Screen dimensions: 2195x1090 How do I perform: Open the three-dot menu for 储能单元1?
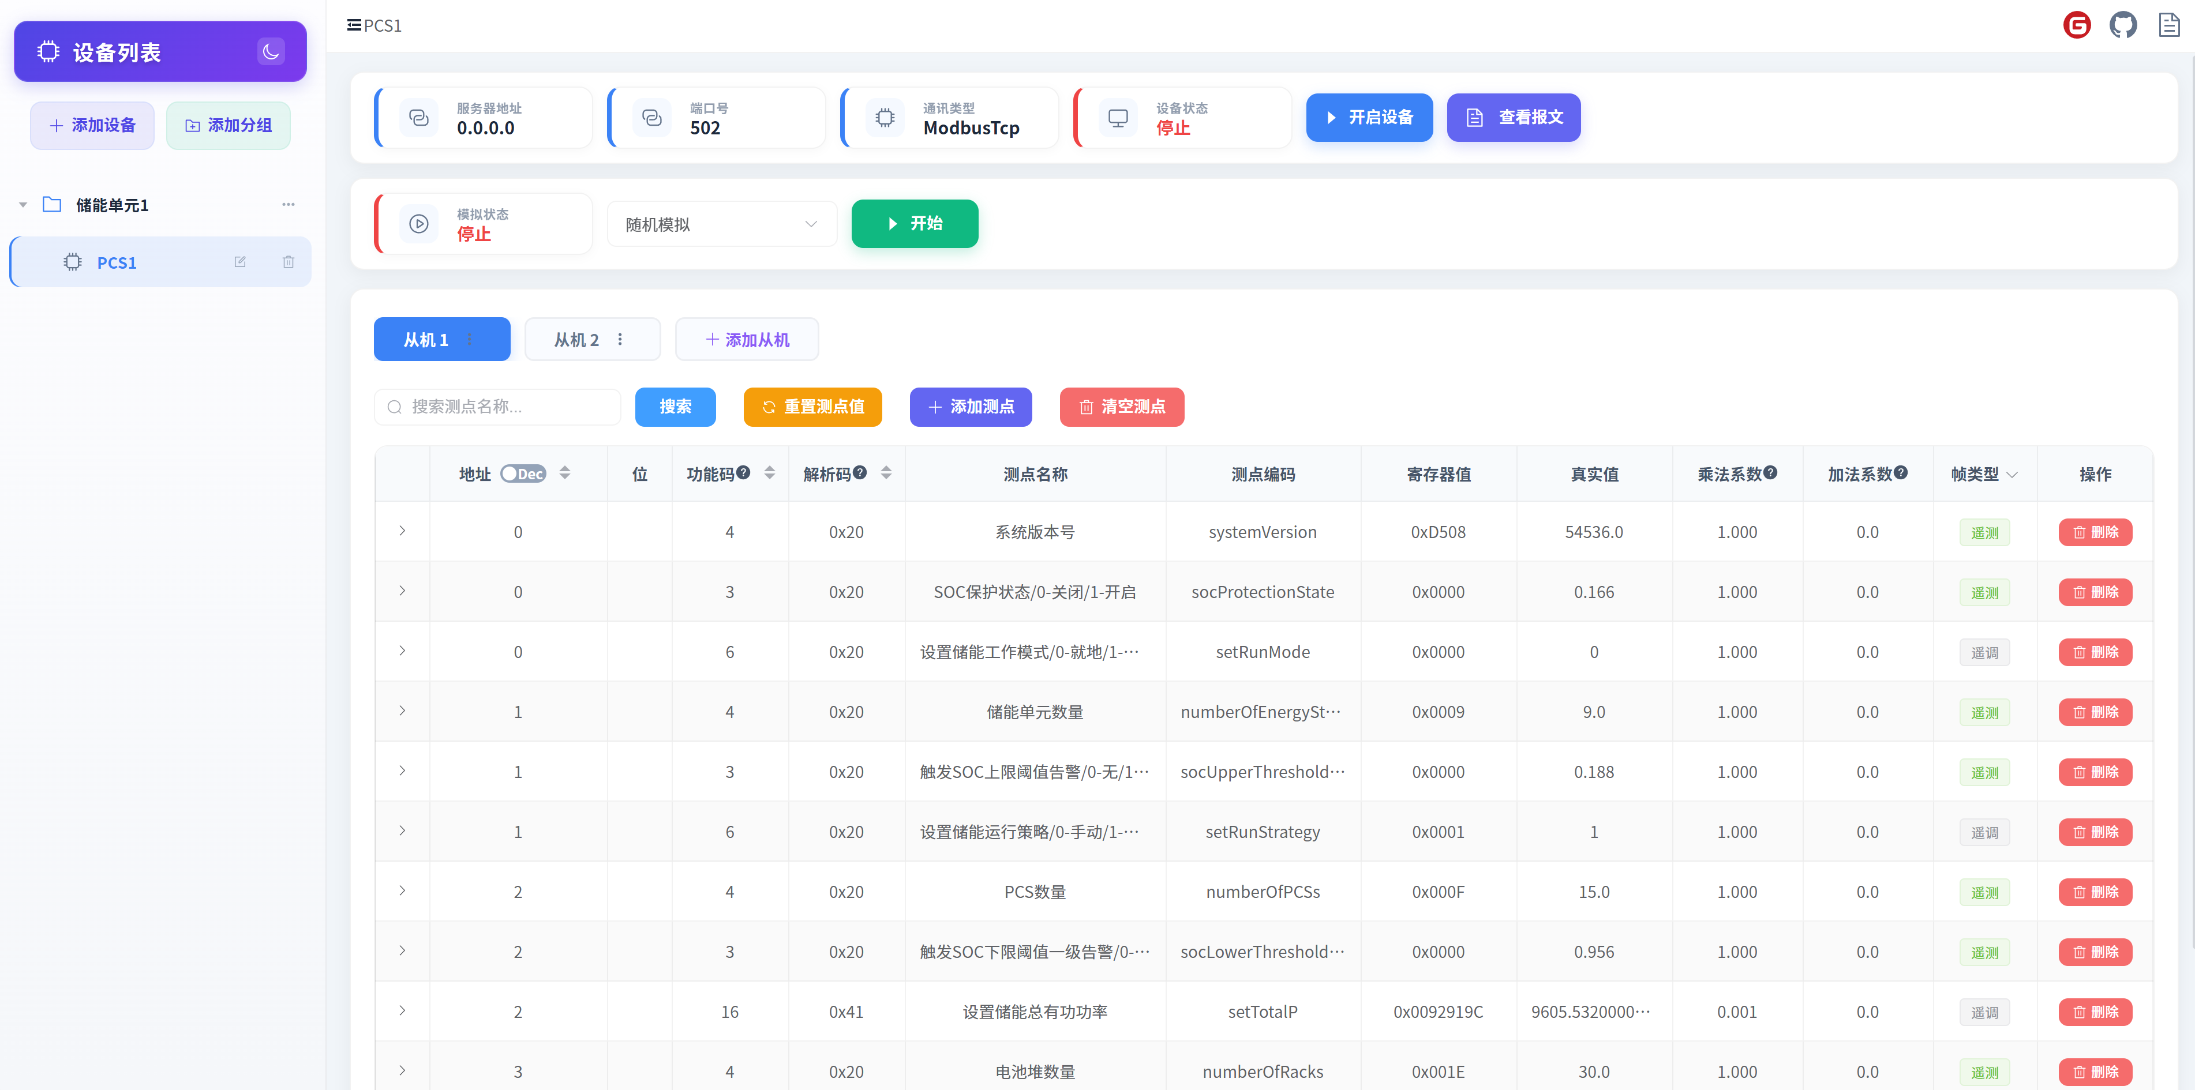(x=288, y=204)
